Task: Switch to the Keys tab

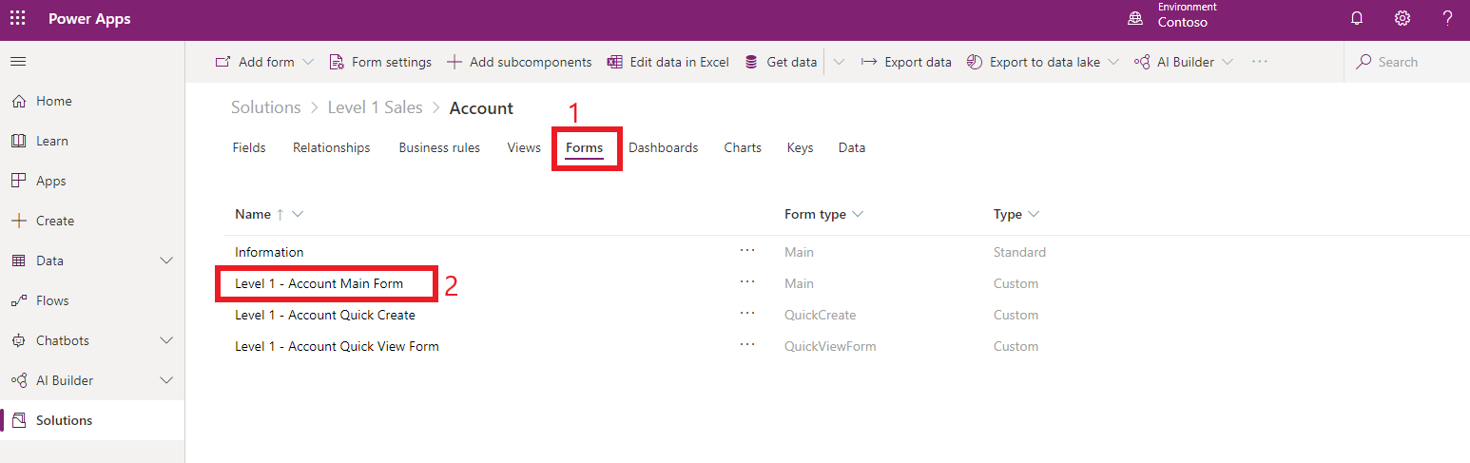Action: [800, 147]
